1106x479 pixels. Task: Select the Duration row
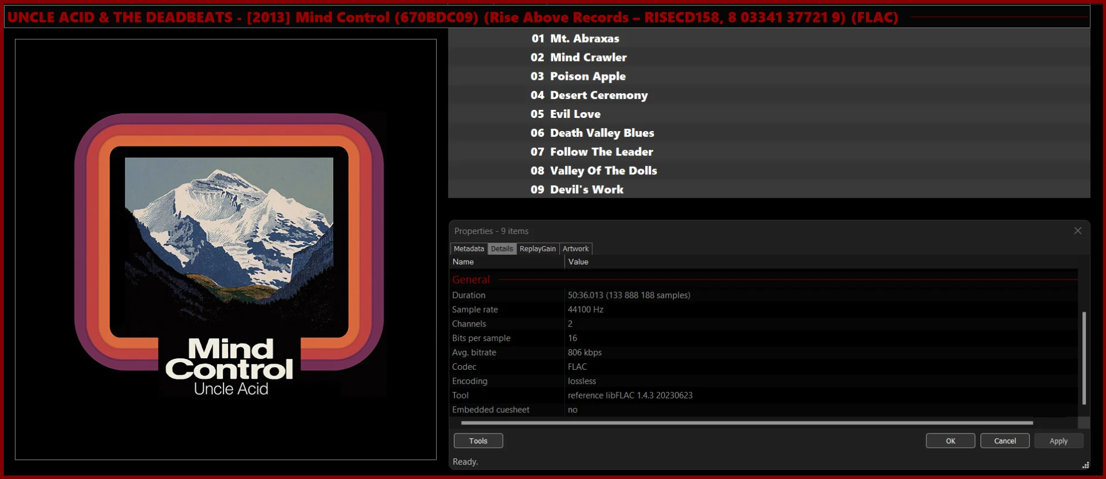pyautogui.click(x=763, y=295)
